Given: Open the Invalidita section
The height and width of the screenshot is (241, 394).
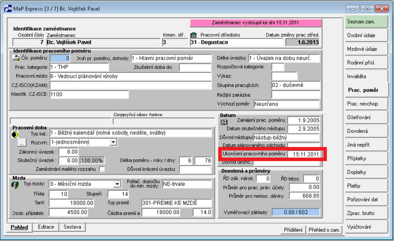Looking at the screenshot, I should click(x=366, y=76).
